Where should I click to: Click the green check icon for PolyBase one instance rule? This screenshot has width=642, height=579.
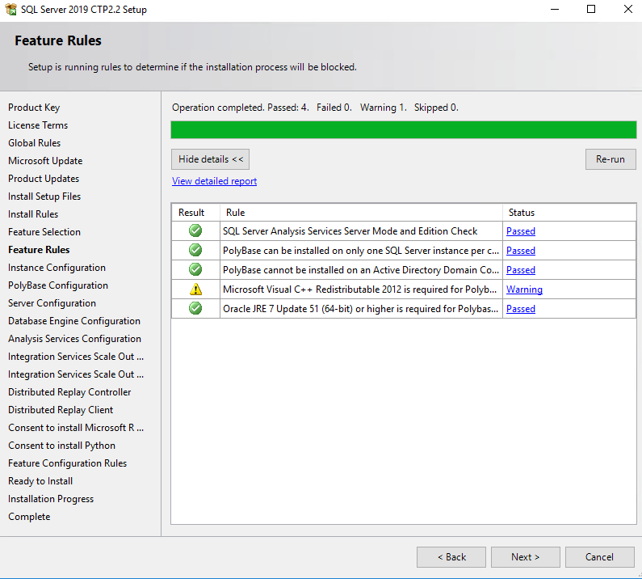[x=195, y=250]
